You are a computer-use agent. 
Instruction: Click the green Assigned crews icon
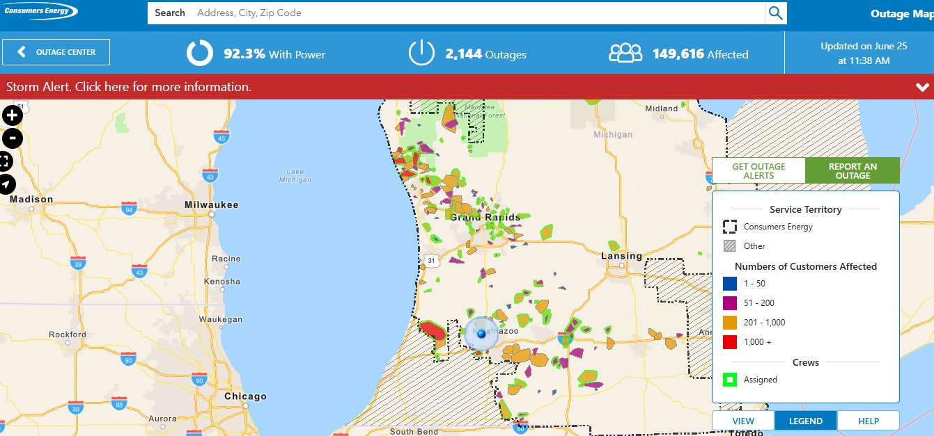[x=730, y=380]
